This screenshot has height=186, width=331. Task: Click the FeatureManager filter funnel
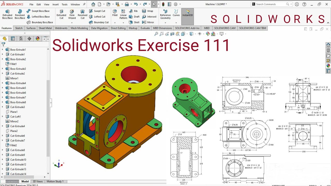point(3,44)
